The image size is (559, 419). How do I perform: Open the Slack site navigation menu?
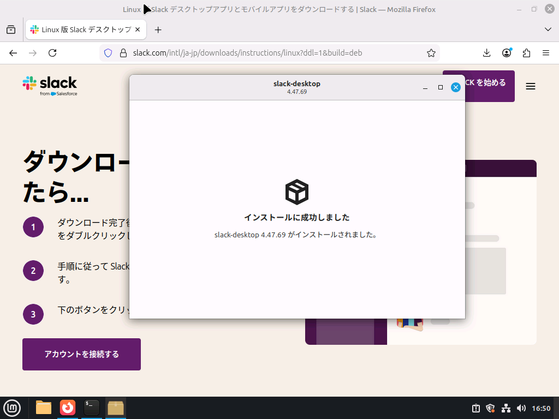tap(530, 86)
